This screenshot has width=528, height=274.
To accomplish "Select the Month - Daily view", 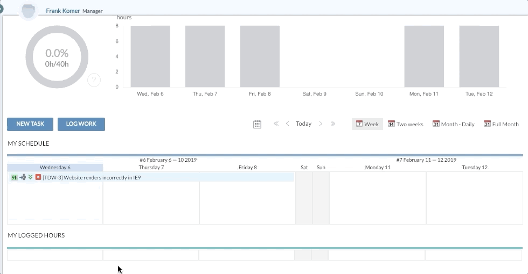I will (x=453, y=124).
